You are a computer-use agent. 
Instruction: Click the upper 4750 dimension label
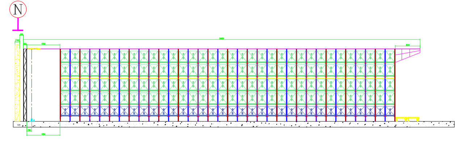[43, 44]
